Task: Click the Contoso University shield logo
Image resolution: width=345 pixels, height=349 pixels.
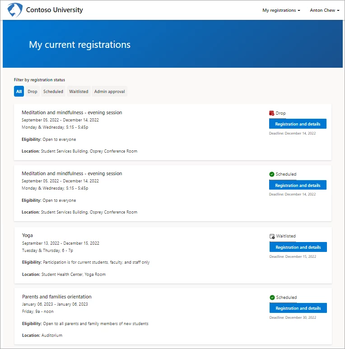Action: pos(15,10)
